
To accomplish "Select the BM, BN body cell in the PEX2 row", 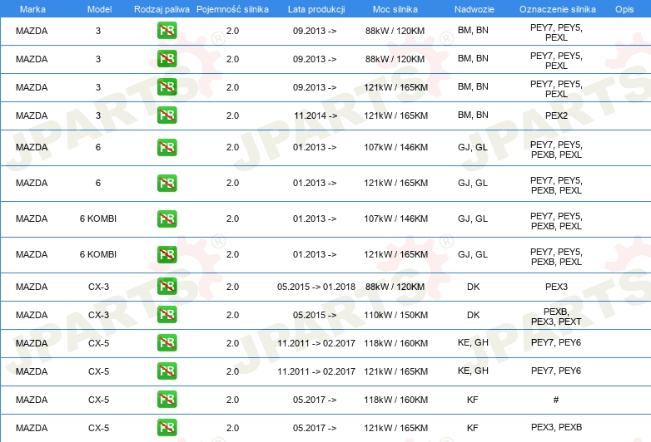I will (x=473, y=115).
